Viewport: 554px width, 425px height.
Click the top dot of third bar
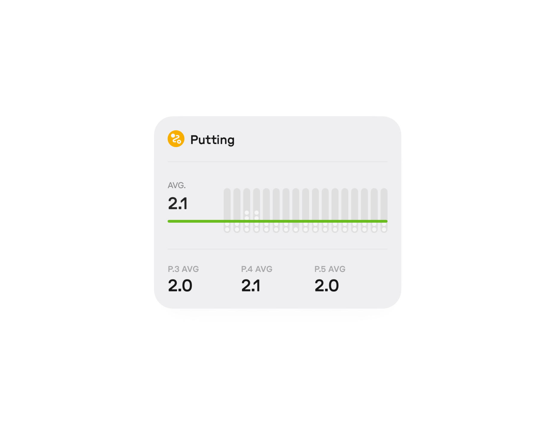click(247, 213)
